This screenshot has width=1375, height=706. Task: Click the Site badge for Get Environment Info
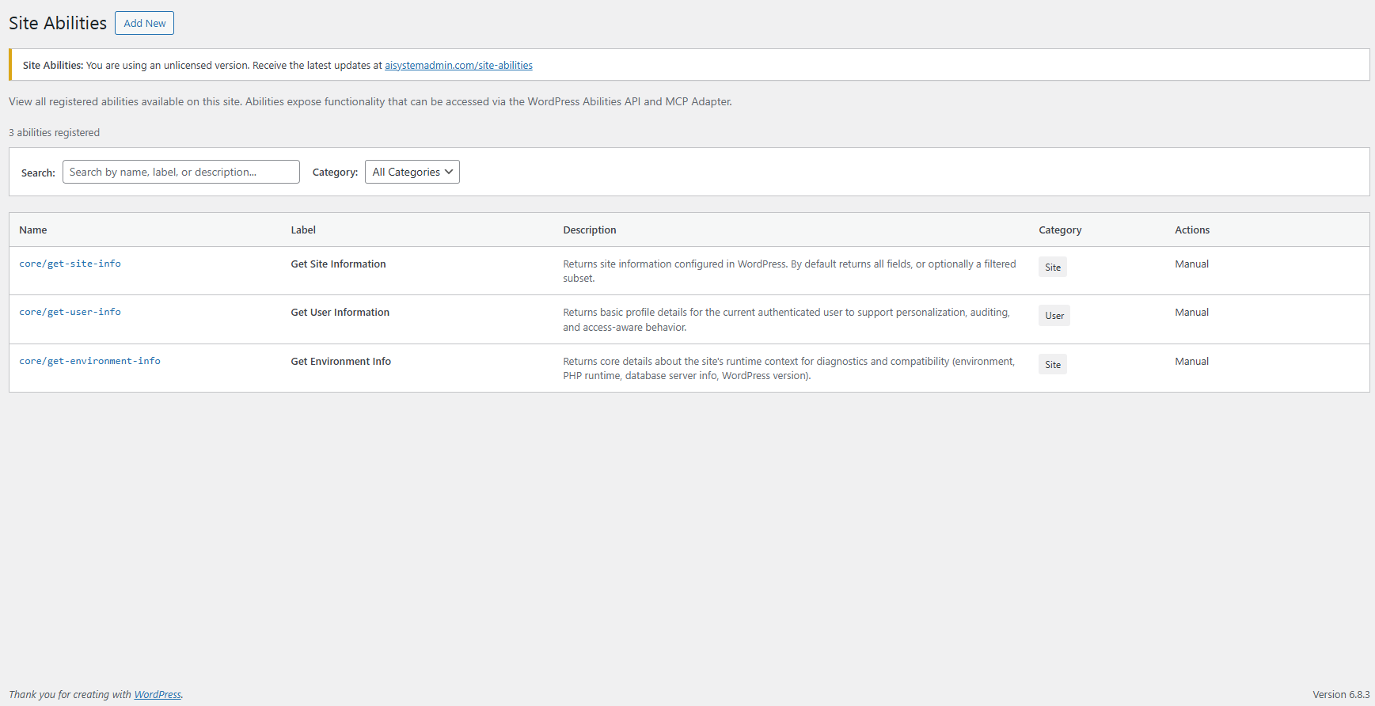[x=1052, y=365]
